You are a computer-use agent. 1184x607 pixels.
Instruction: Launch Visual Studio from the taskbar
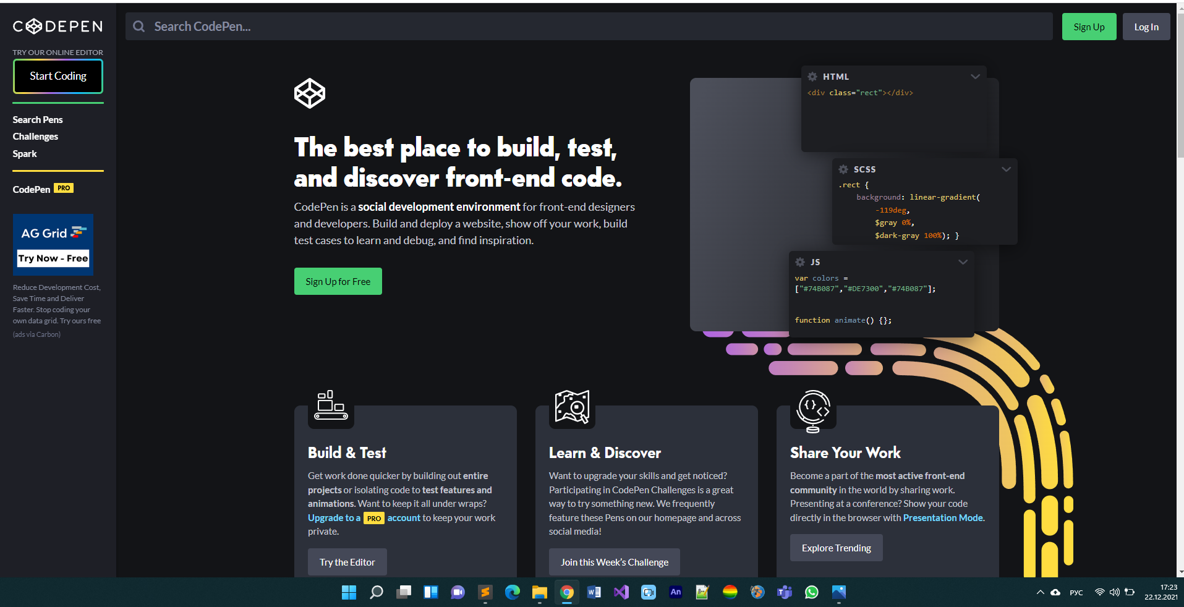tap(621, 592)
